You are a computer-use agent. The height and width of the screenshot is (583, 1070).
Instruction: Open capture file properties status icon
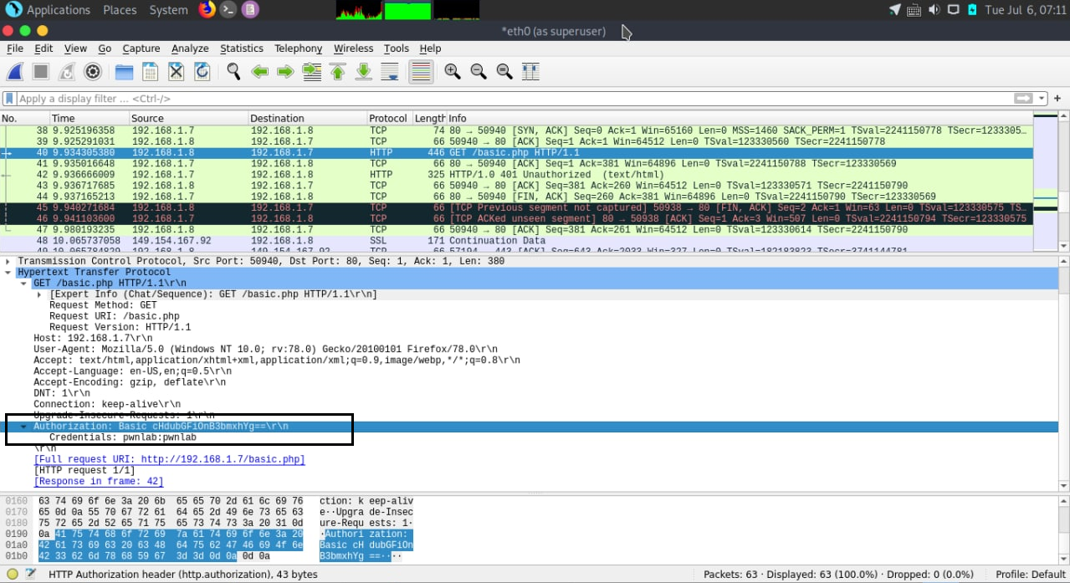(x=31, y=575)
